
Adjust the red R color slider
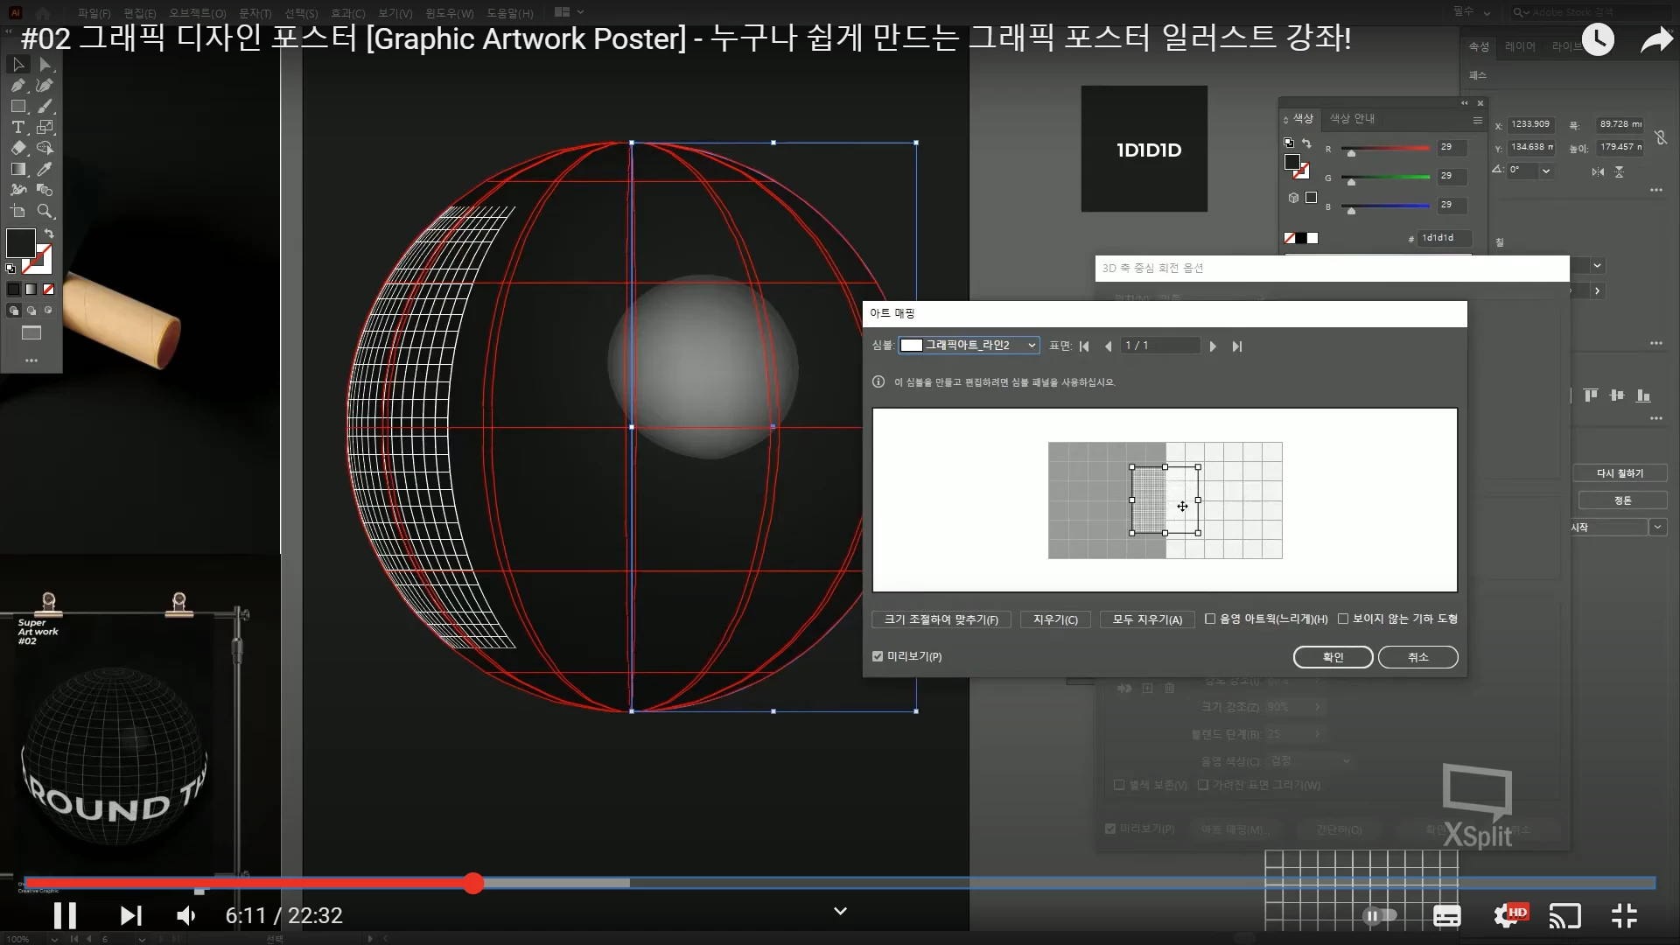1351,152
